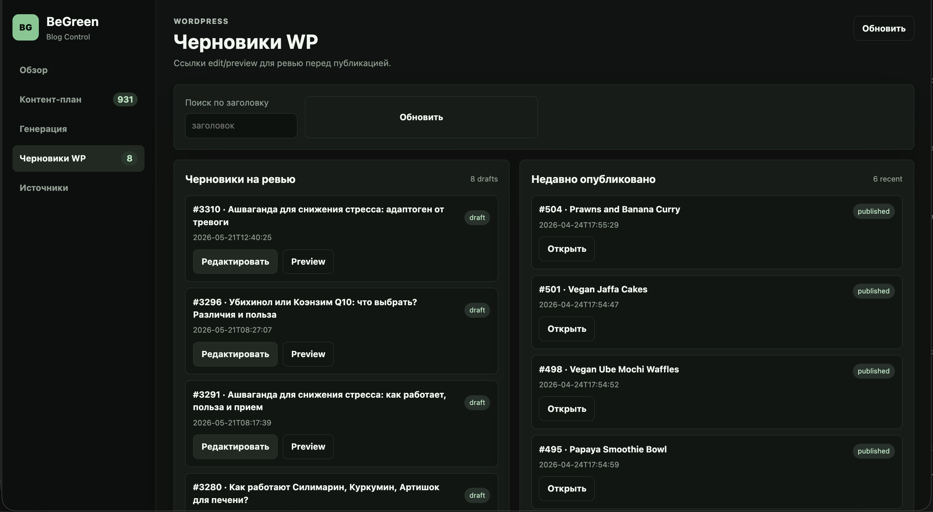The image size is (933, 512).
Task: Click timestamp 2026-05-21T08:27:07
Action: 232,330
